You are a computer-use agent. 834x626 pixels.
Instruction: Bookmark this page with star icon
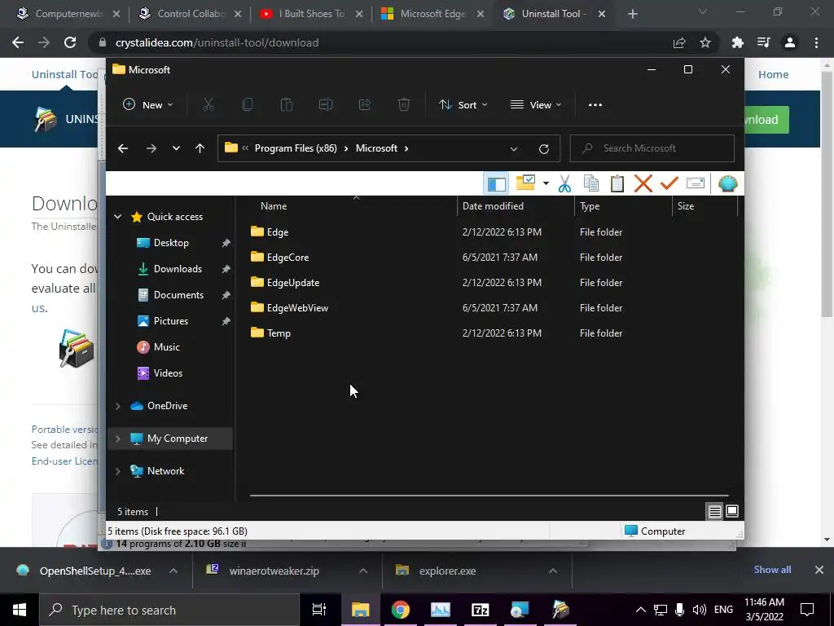(705, 42)
